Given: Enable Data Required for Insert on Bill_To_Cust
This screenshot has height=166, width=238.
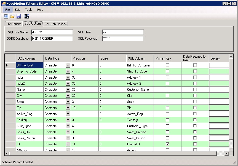Looking at the screenshot, I should (195, 65).
